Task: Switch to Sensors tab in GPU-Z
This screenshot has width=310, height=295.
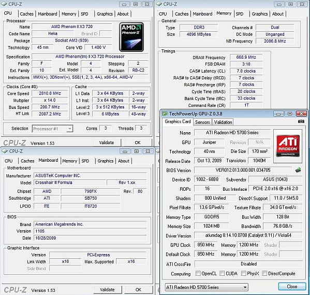Action: click(202, 122)
